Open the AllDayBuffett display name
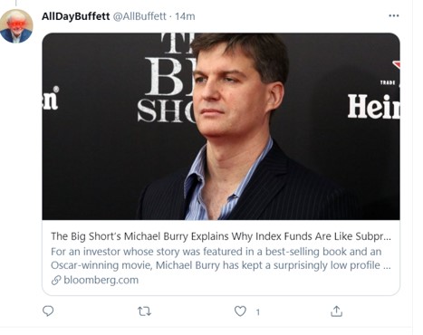This screenshot has width=423, height=335. click(x=75, y=16)
